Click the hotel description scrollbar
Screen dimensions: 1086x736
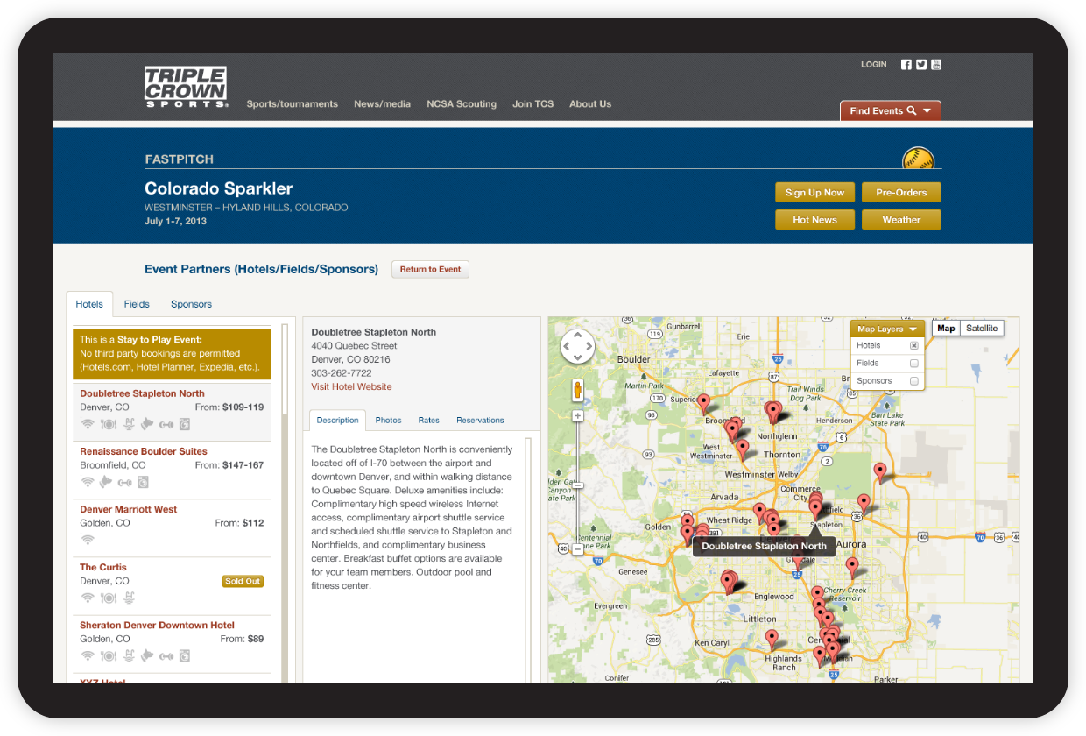point(528,561)
